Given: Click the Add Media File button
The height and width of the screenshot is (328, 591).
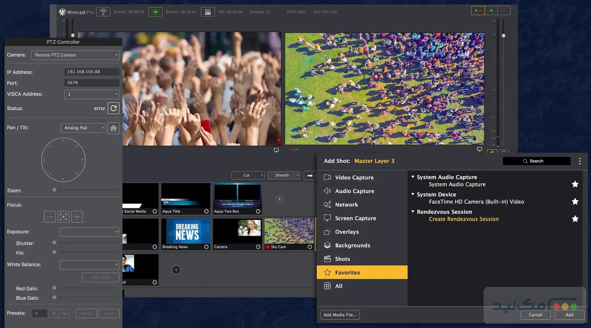Looking at the screenshot, I should [340, 315].
